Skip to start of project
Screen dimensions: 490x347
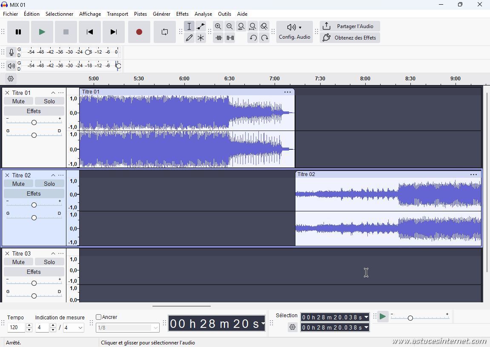[89, 32]
